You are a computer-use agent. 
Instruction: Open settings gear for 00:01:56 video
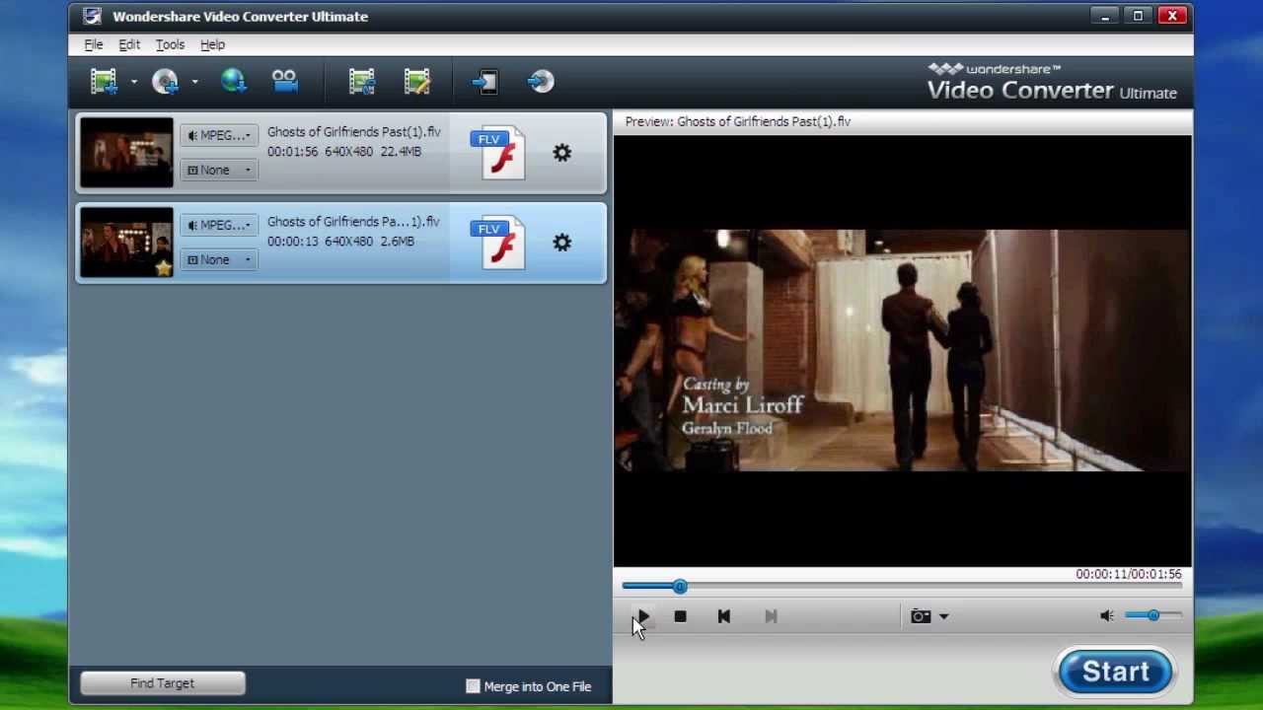(561, 153)
